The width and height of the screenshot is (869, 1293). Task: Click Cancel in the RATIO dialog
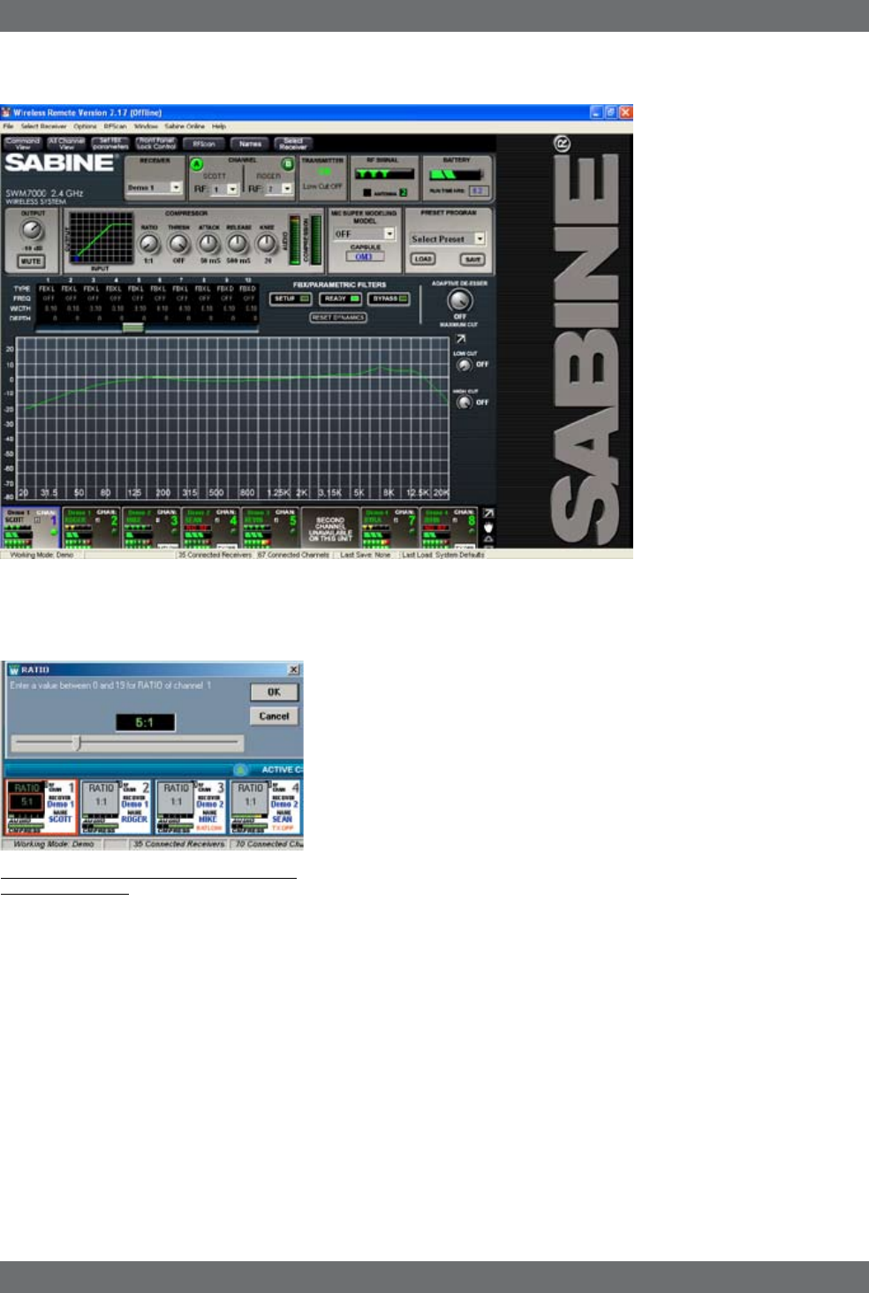274,716
